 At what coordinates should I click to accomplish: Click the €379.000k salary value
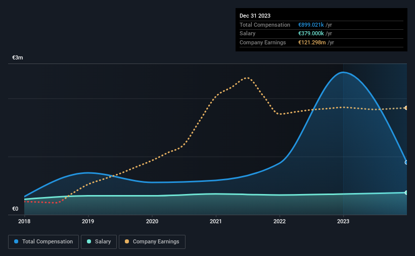(x=311, y=34)
